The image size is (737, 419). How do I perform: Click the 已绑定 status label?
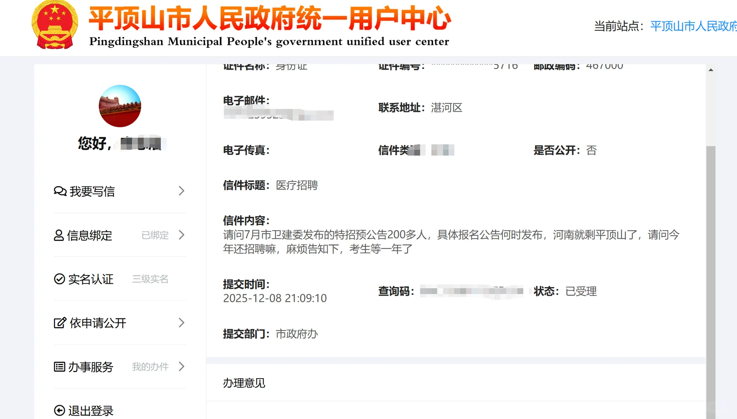click(x=155, y=235)
